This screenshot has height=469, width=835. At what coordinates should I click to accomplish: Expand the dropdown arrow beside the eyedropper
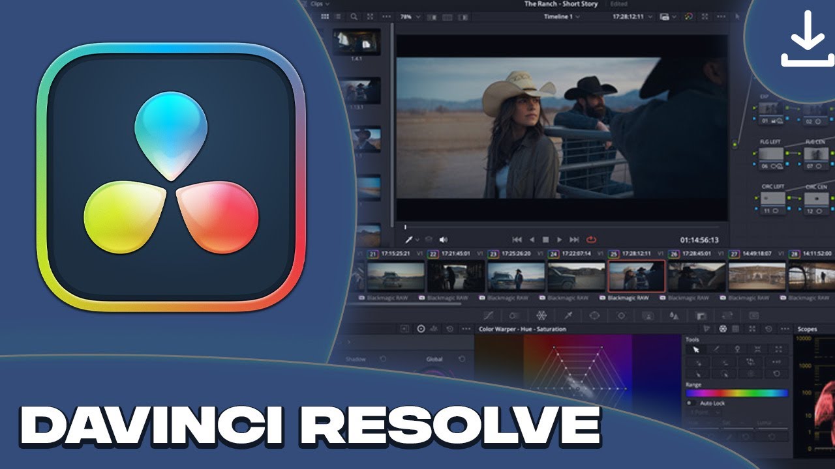417,240
